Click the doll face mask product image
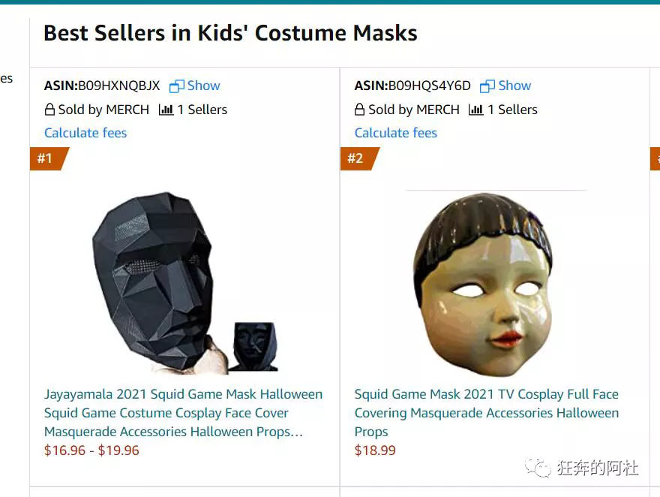660x497 pixels. (484, 284)
